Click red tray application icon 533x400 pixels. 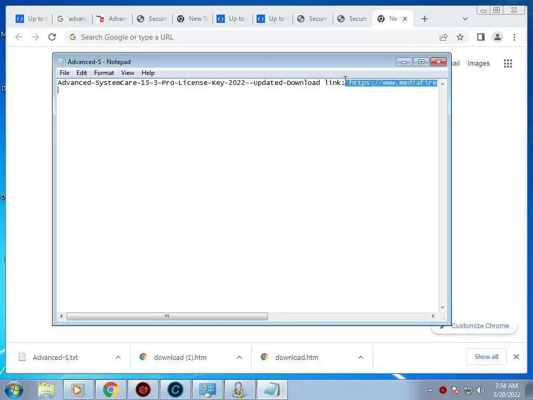coord(442,390)
